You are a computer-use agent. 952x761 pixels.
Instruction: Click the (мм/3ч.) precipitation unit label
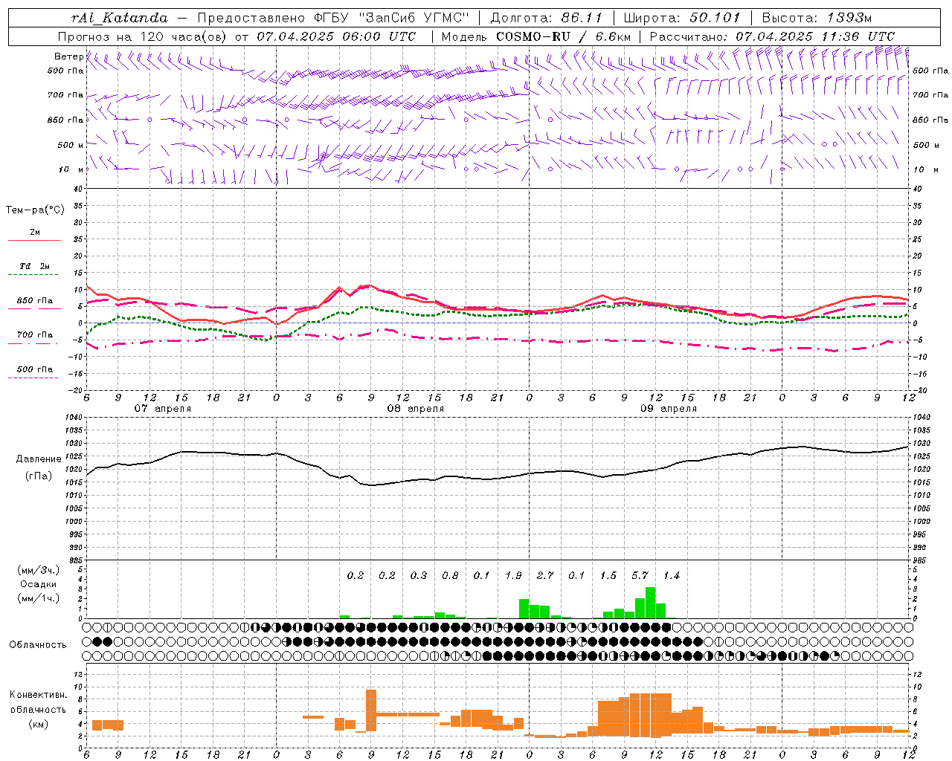pyautogui.click(x=38, y=570)
